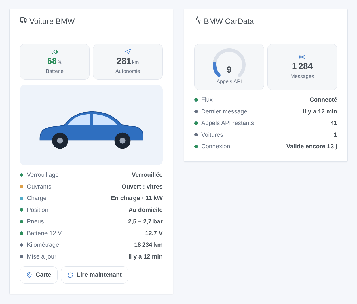Click the Verrouillée status value
Image resolution: width=357 pixels, height=304 pixels.
point(147,175)
